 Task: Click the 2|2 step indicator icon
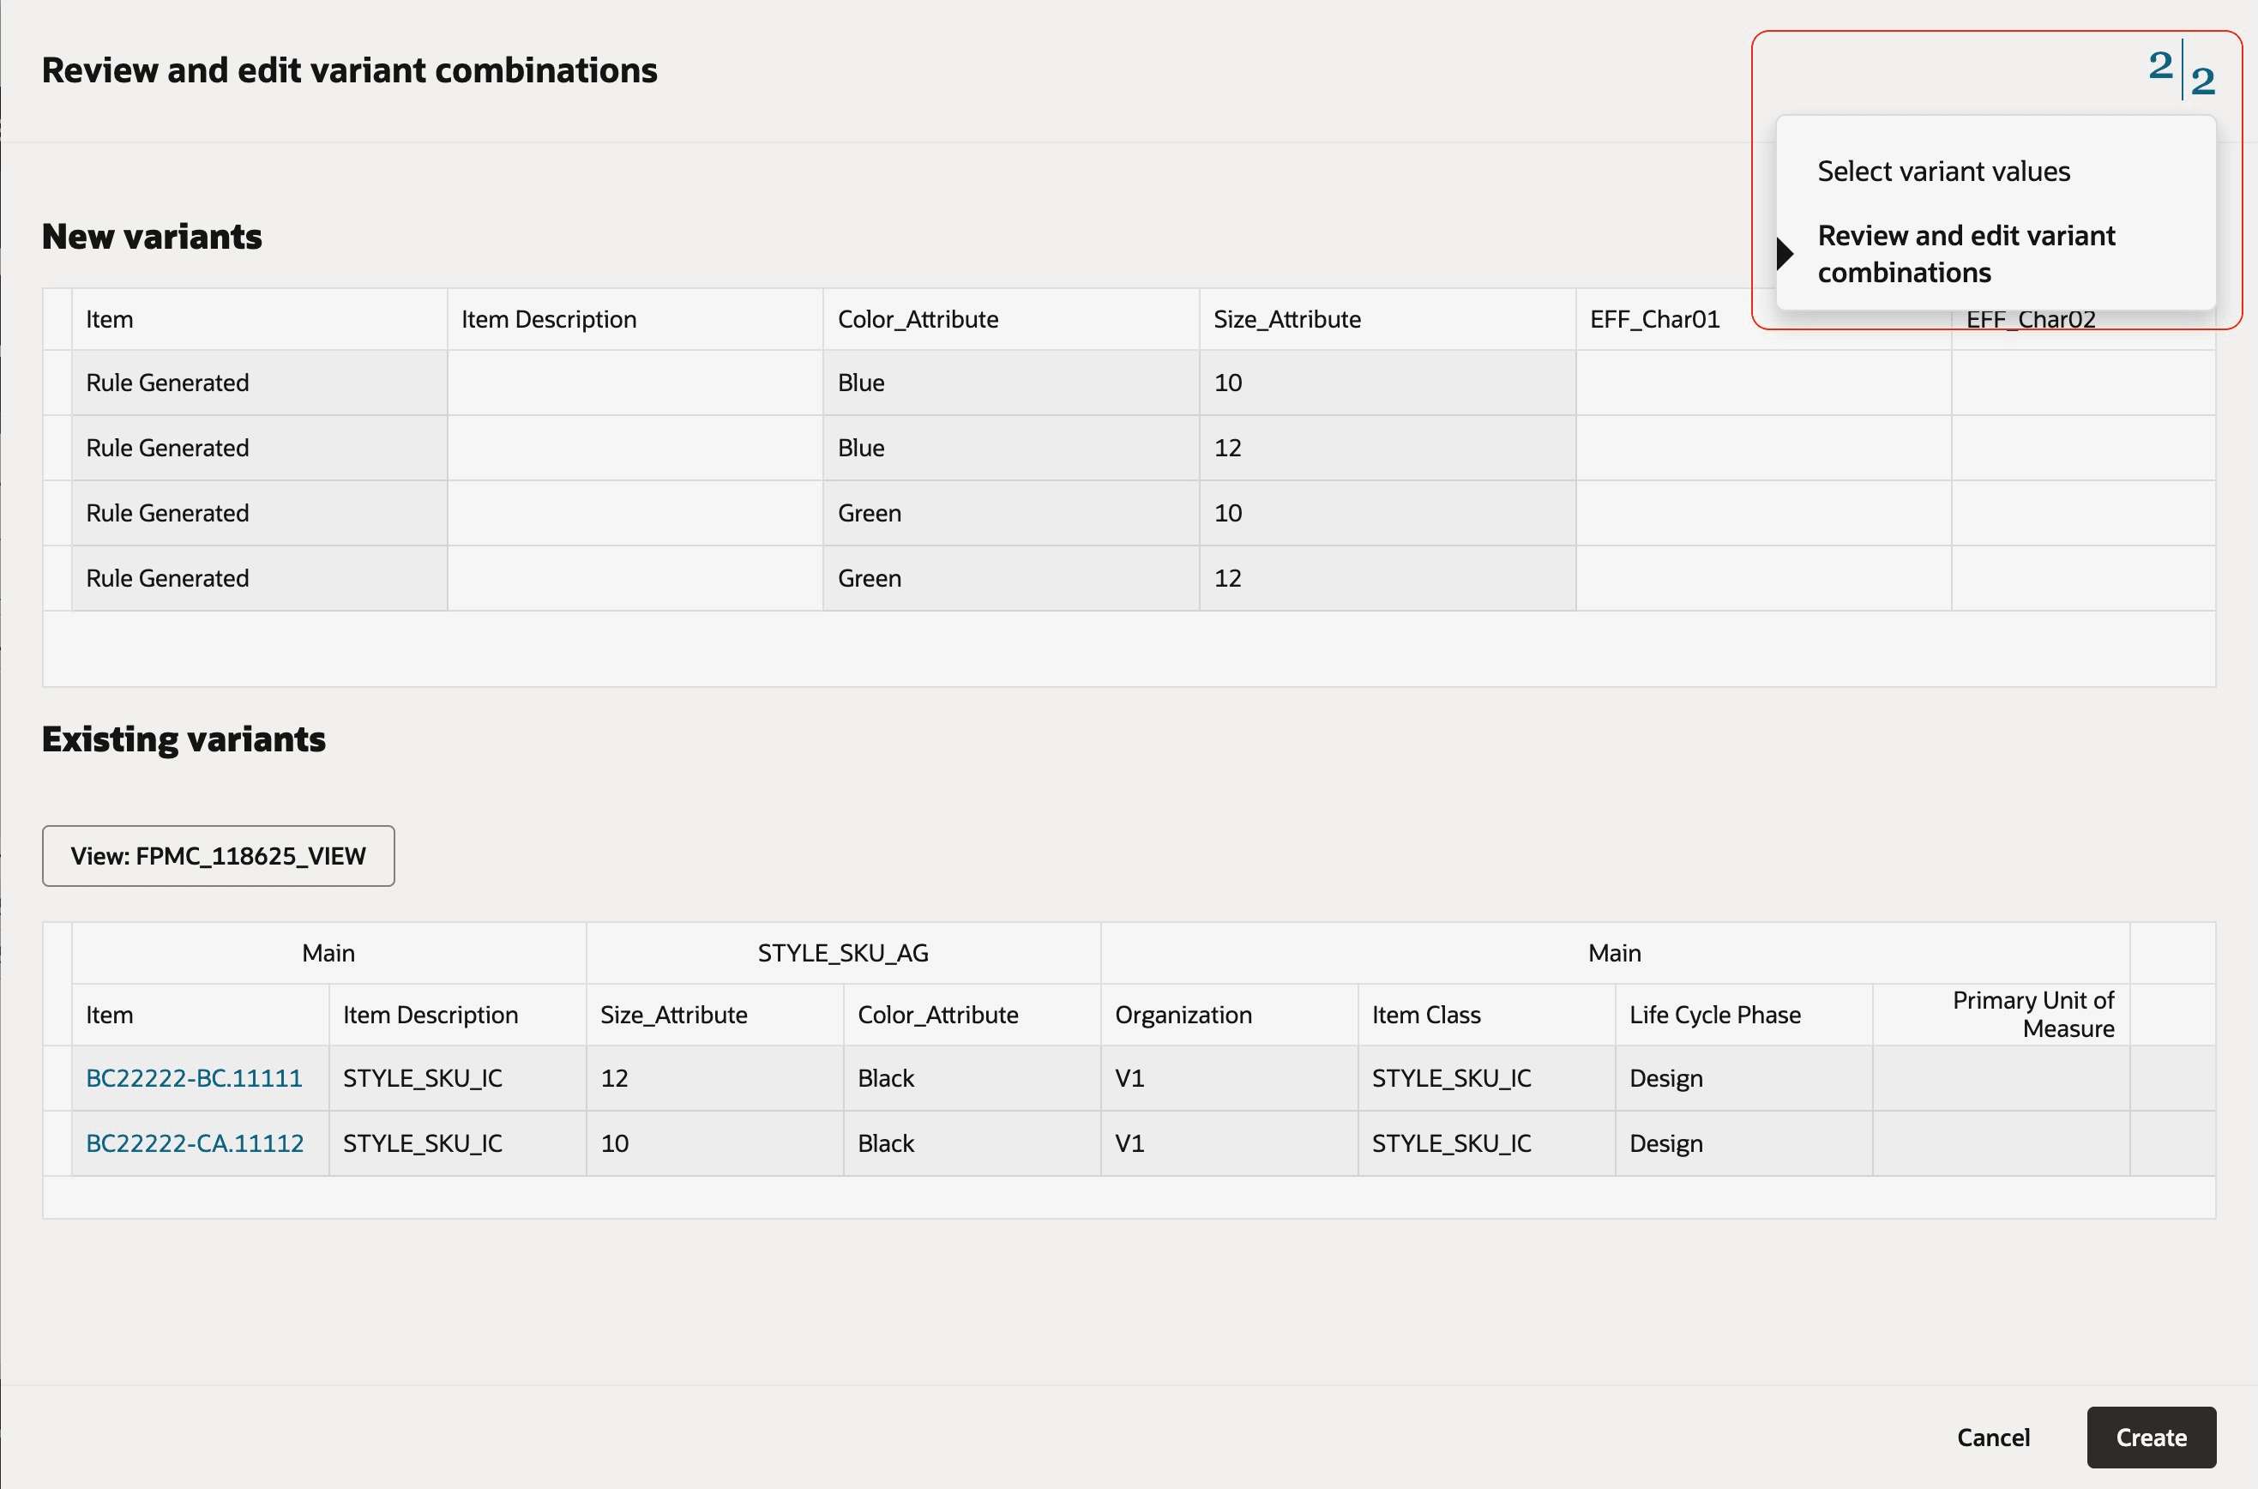pos(2181,70)
